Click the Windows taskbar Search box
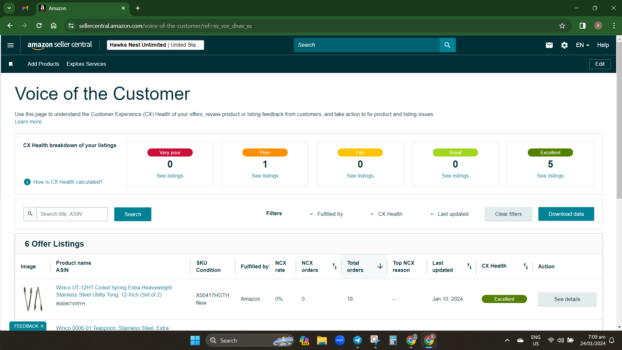 [249, 340]
